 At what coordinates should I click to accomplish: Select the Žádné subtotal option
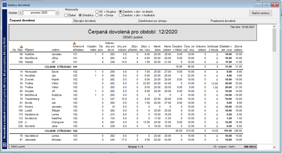click(x=70, y=15)
